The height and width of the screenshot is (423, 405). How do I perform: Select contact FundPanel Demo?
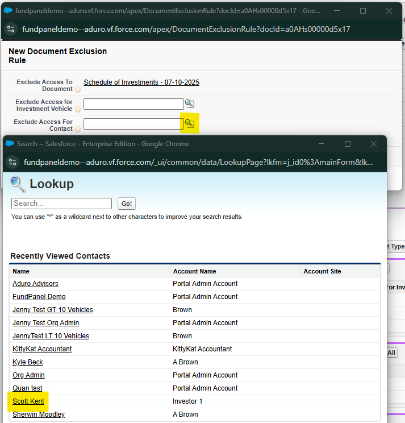[39, 296]
